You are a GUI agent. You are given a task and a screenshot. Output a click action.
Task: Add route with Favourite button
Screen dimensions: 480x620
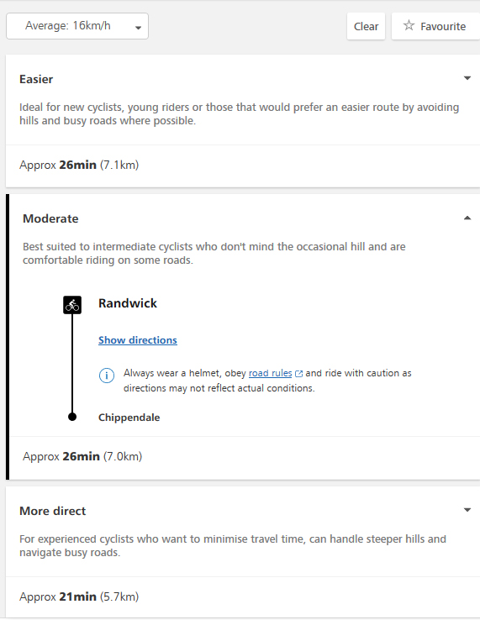pyautogui.click(x=435, y=27)
